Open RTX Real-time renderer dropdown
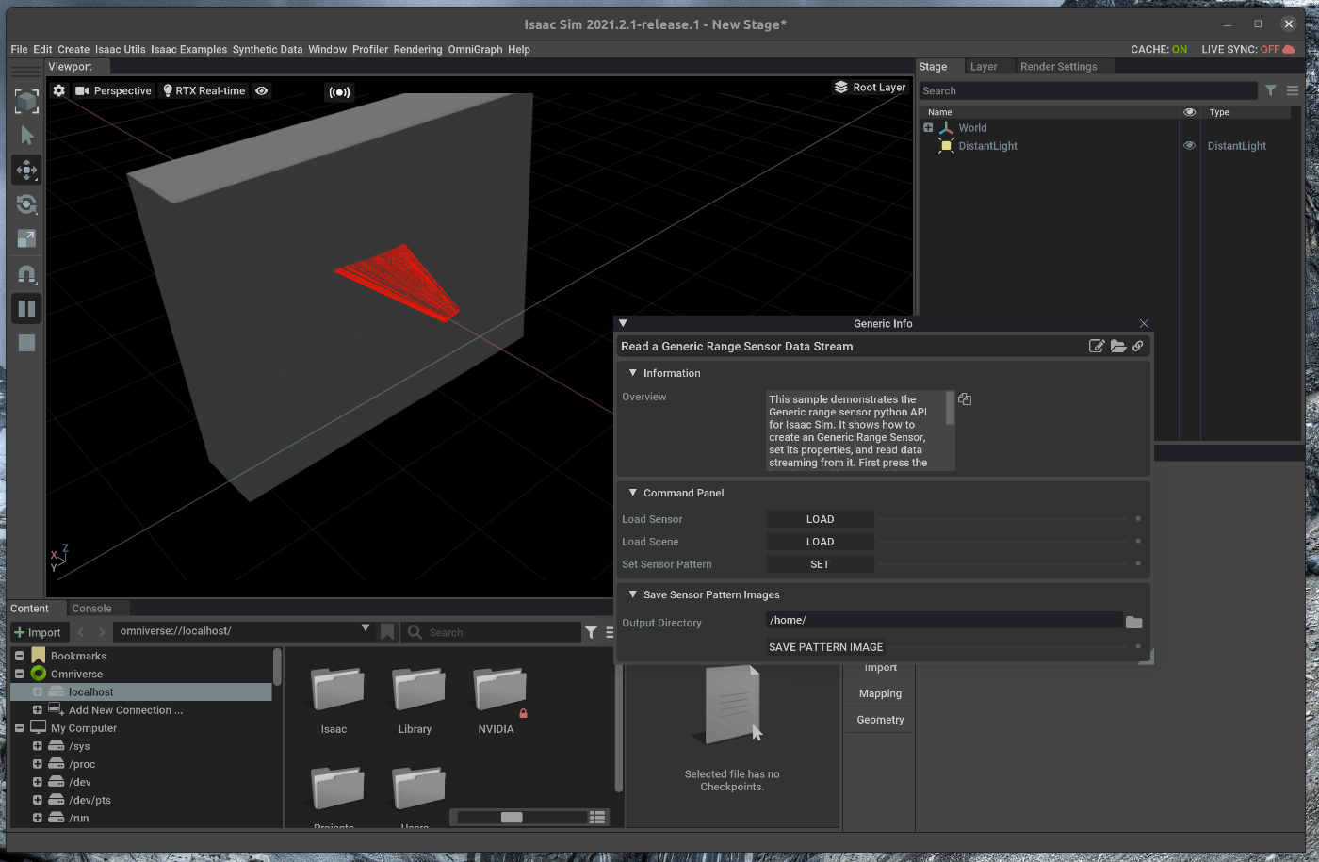1319x862 pixels. click(x=204, y=90)
